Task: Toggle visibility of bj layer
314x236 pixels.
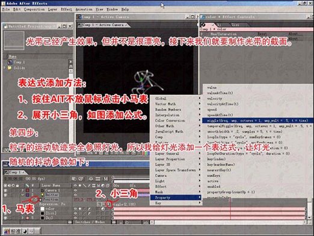Action: pyautogui.click(x=5, y=218)
